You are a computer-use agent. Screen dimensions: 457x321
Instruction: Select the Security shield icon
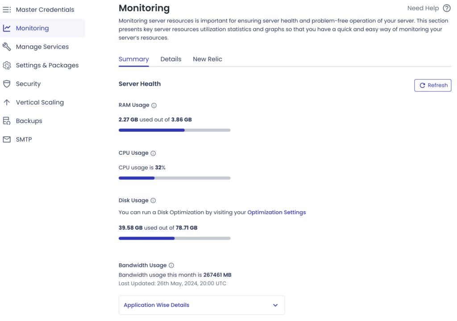(7, 84)
